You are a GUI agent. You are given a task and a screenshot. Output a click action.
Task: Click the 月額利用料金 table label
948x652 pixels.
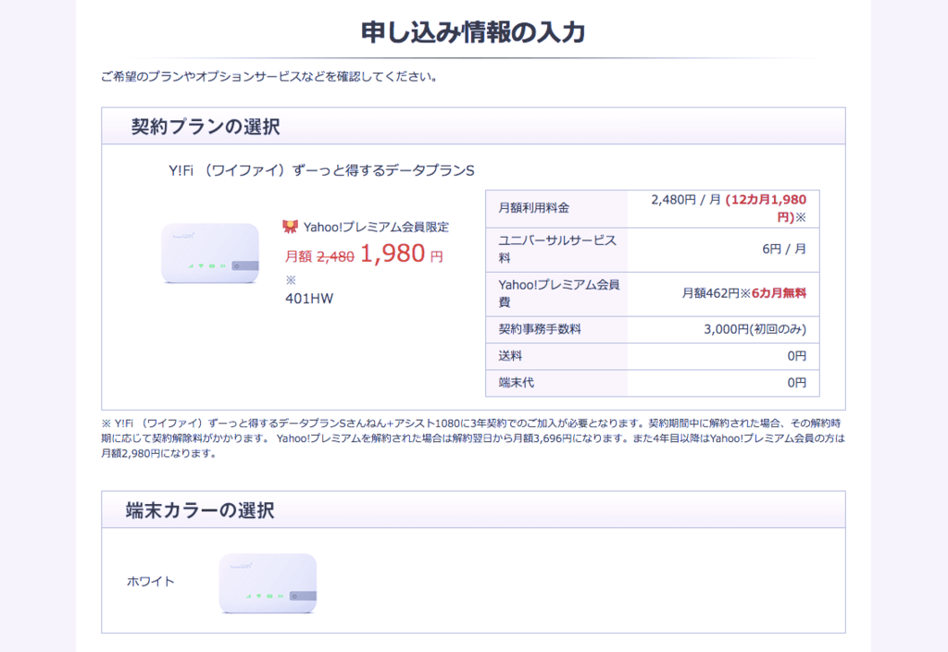tap(534, 208)
